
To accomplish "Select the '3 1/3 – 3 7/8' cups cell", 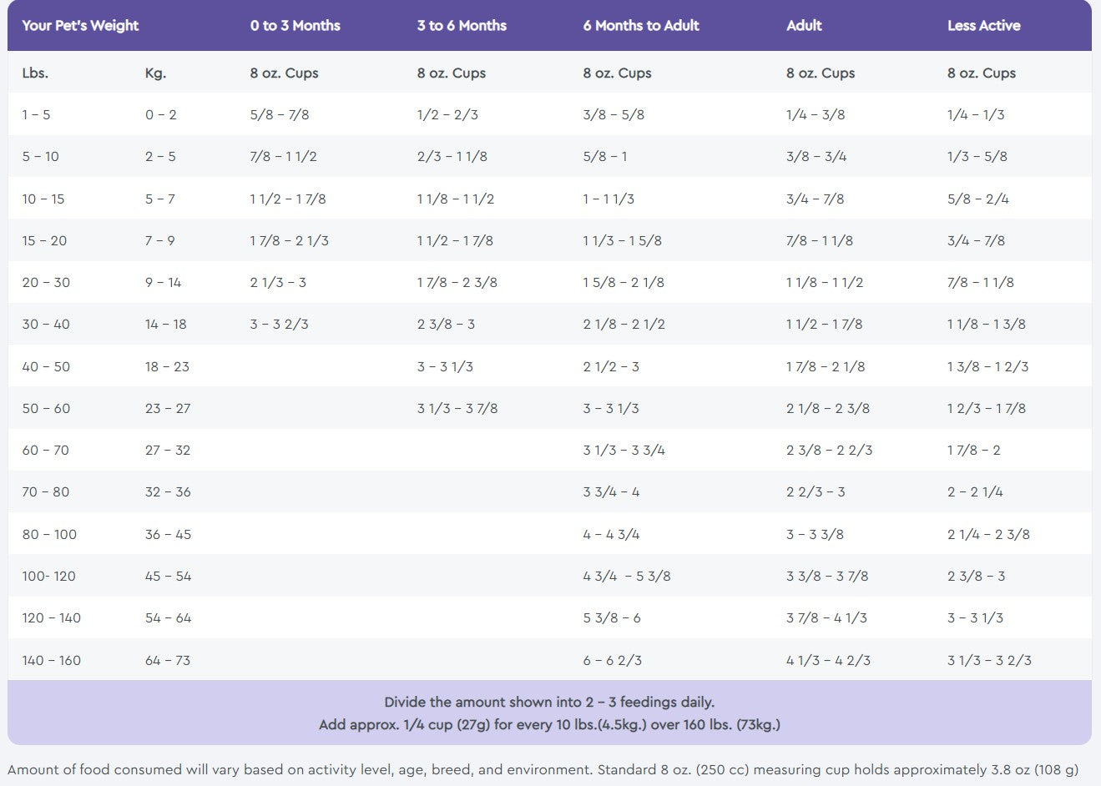I will [457, 408].
